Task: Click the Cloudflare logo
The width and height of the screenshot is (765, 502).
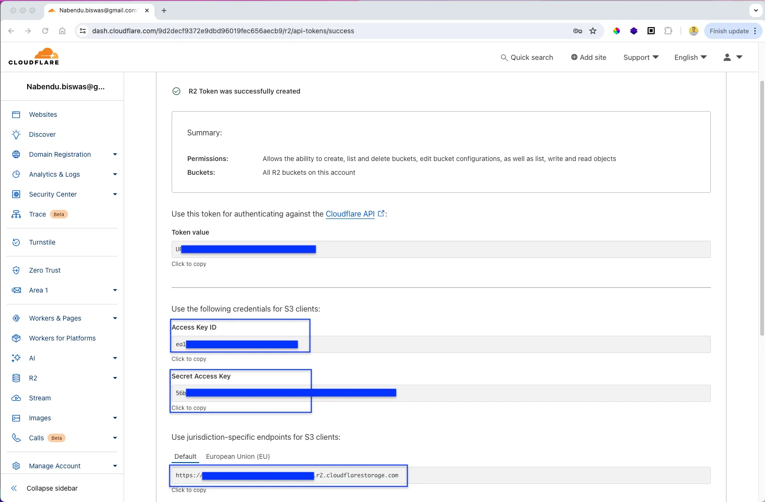Action: [x=34, y=56]
